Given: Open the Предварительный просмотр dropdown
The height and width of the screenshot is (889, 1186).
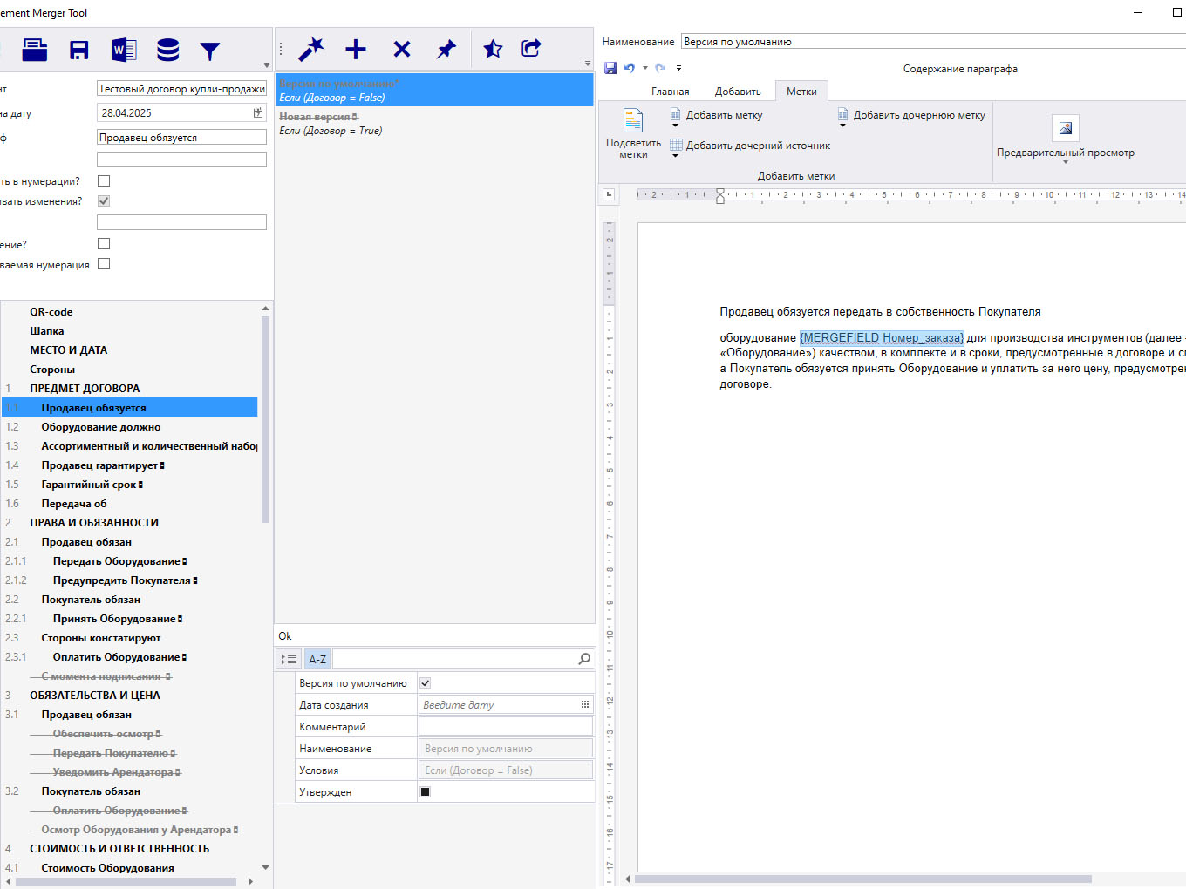Looking at the screenshot, I should pos(1065,162).
